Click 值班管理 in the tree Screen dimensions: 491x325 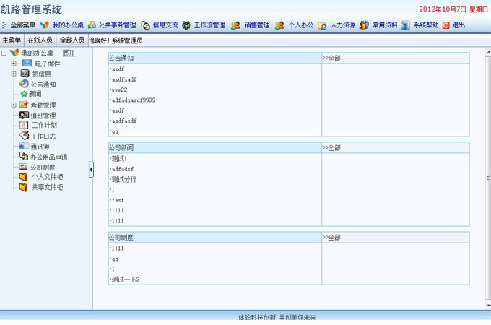(x=43, y=116)
